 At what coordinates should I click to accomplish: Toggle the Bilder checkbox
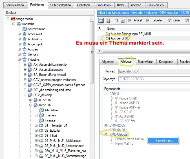coord(170,20)
